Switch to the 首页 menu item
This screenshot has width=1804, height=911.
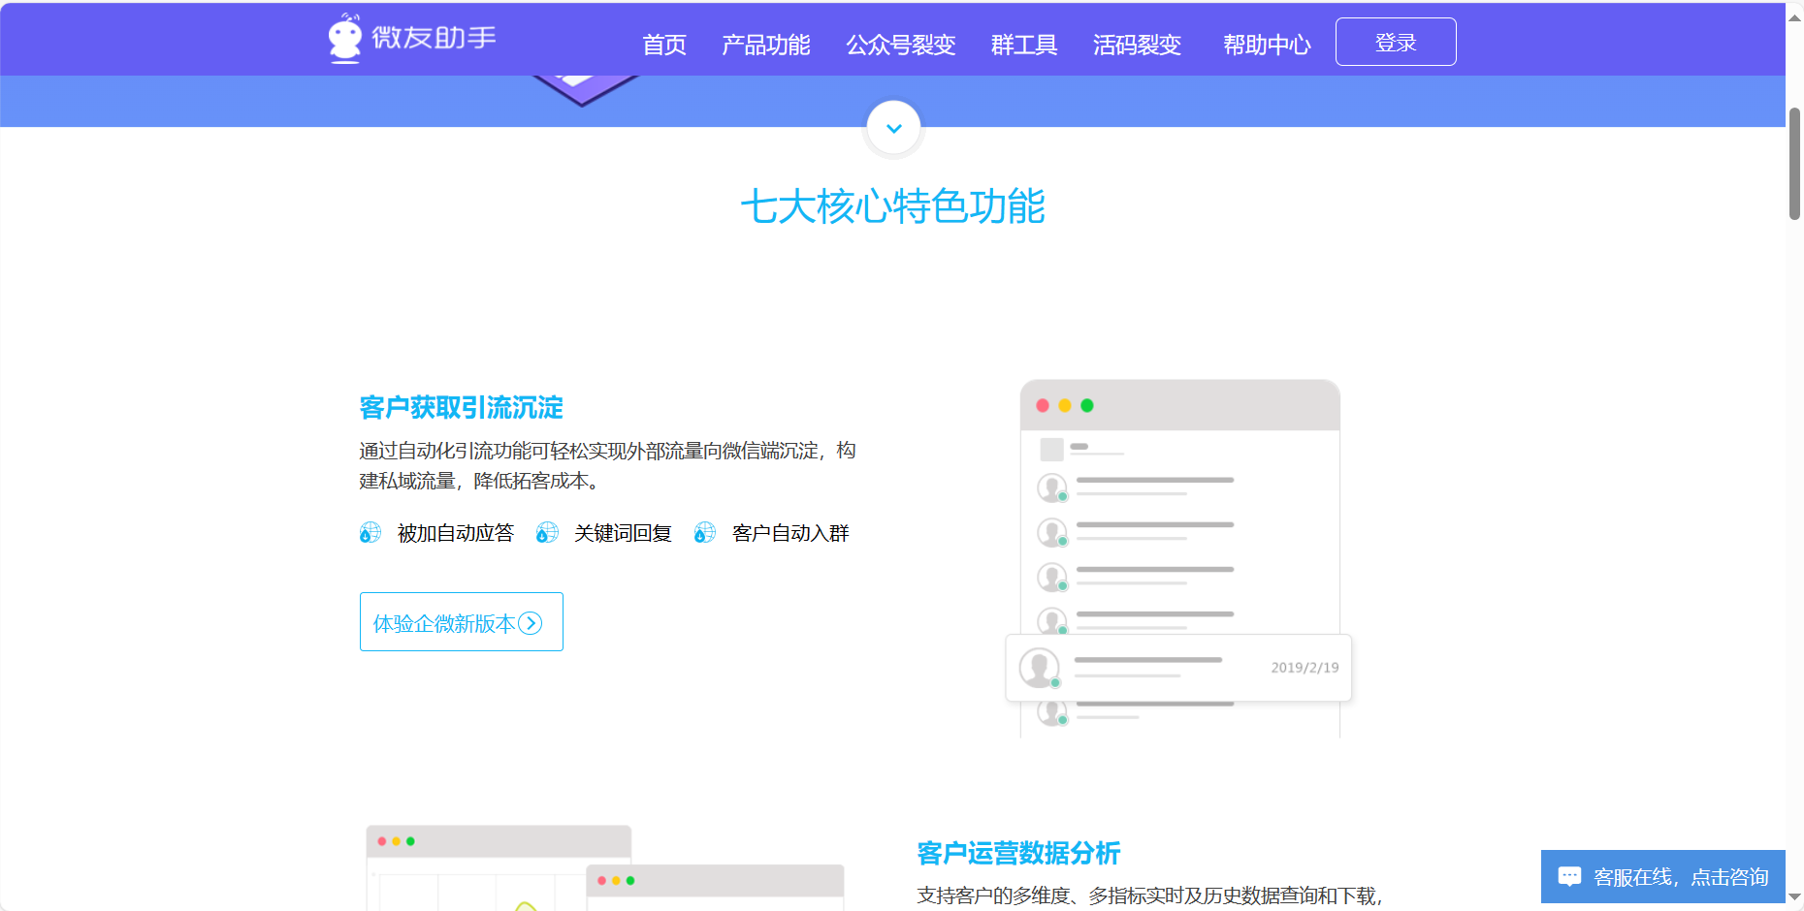tap(663, 45)
